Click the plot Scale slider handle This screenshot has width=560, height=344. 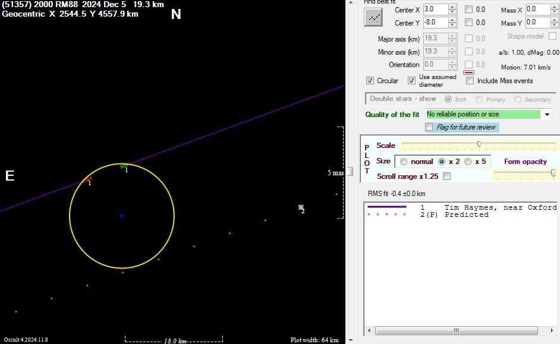(x=479, y=144)
